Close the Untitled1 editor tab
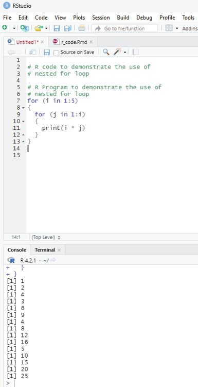This screenshot has width=198, height=387. click(42, 42)
